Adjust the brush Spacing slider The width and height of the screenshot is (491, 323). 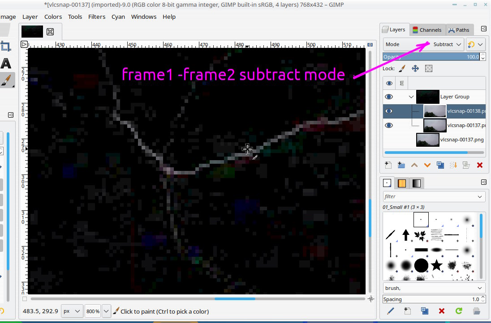(431, 299)
